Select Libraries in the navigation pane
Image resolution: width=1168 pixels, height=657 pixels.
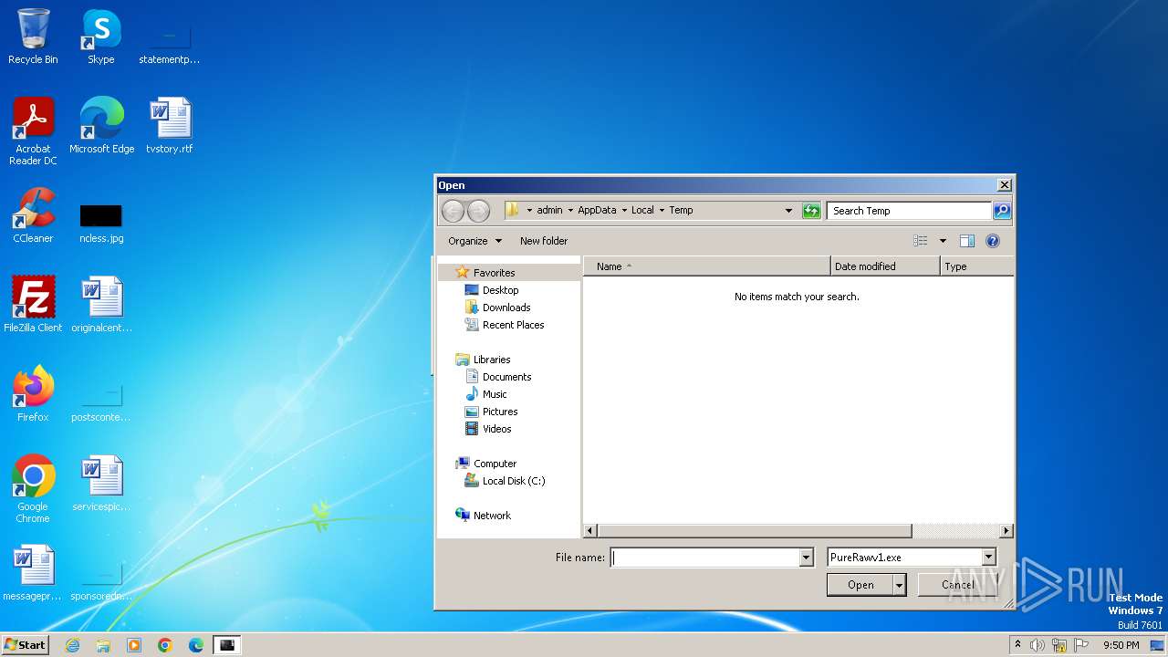492,360
